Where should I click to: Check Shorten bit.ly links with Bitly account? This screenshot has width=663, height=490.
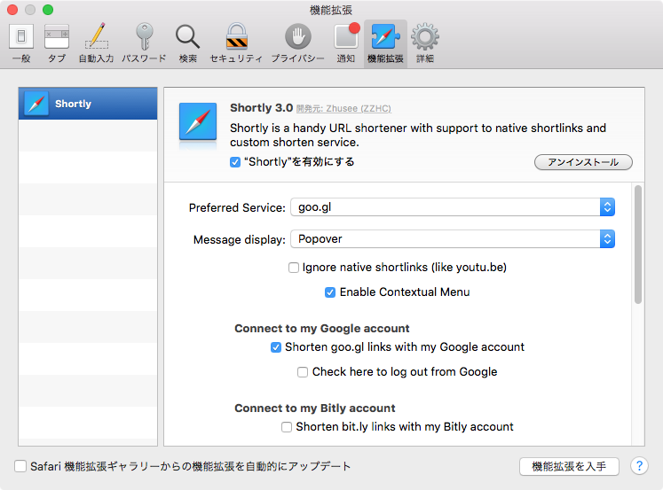coord(287,427)
